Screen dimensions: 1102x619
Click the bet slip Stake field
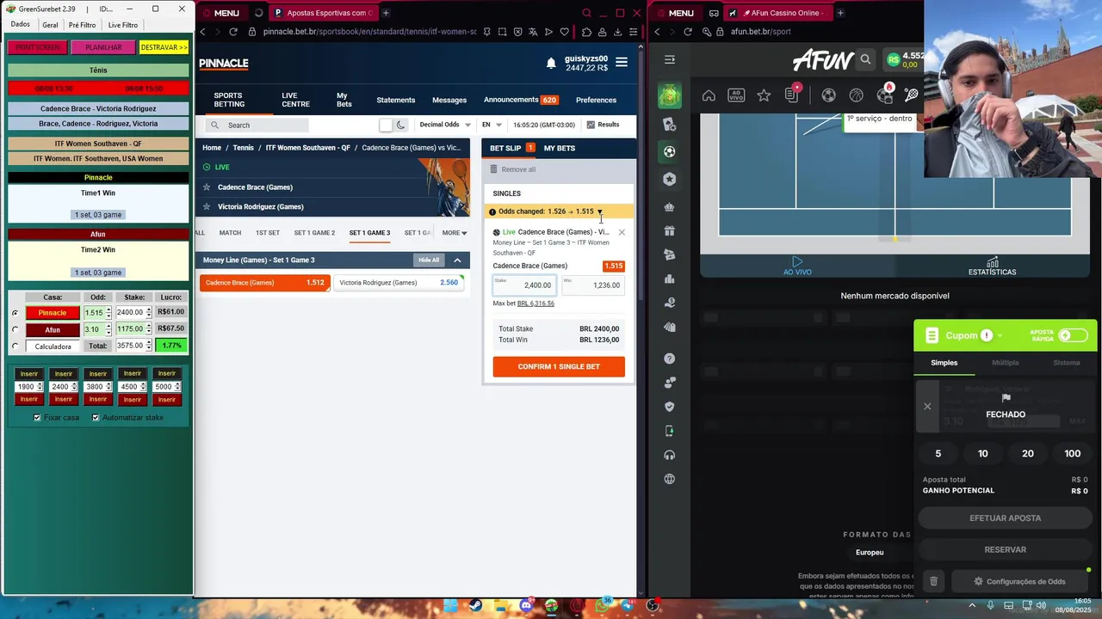click(523, 285)
